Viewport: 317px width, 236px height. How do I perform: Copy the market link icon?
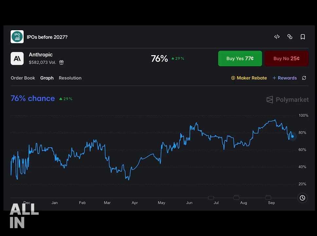point(290,37)
